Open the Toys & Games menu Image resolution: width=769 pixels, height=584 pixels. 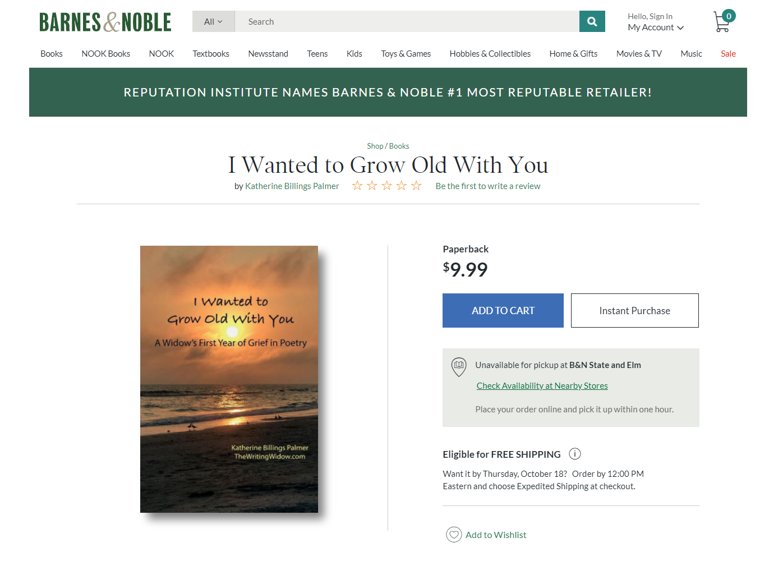pos(406,54)
